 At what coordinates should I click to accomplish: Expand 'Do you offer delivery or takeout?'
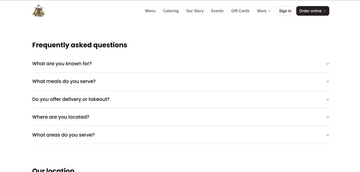71,99
